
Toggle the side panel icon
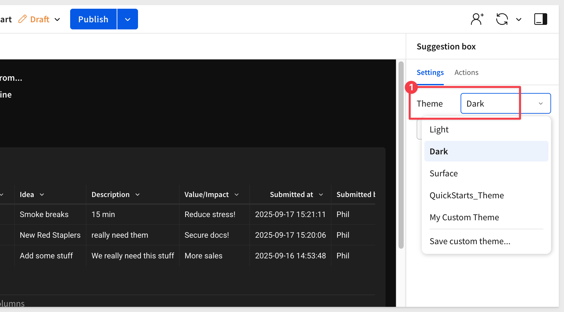tap(540, 19)
